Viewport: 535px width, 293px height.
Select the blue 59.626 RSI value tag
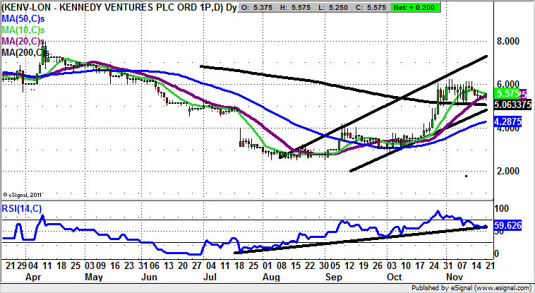(x=509, y=226)
